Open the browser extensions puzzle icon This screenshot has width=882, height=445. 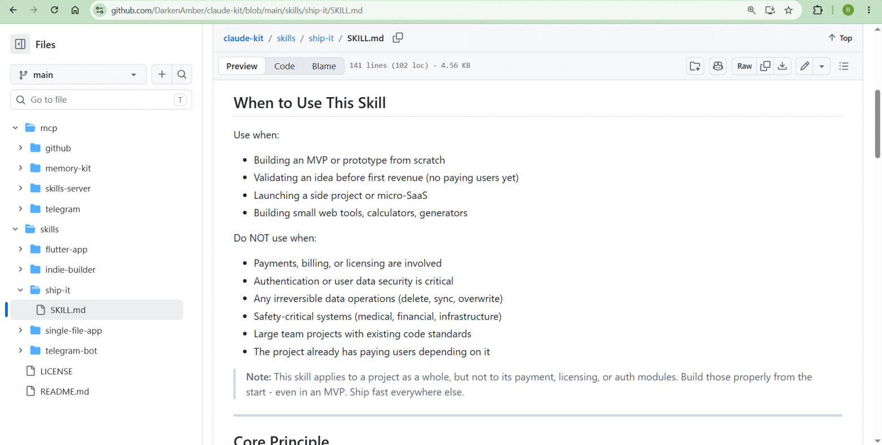click(x=818, y=10)
